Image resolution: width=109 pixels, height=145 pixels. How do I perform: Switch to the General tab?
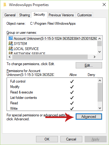(x=10, y=15)
